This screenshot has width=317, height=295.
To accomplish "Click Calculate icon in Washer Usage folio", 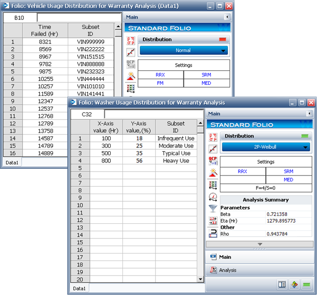I will click(x=213, y=137).
